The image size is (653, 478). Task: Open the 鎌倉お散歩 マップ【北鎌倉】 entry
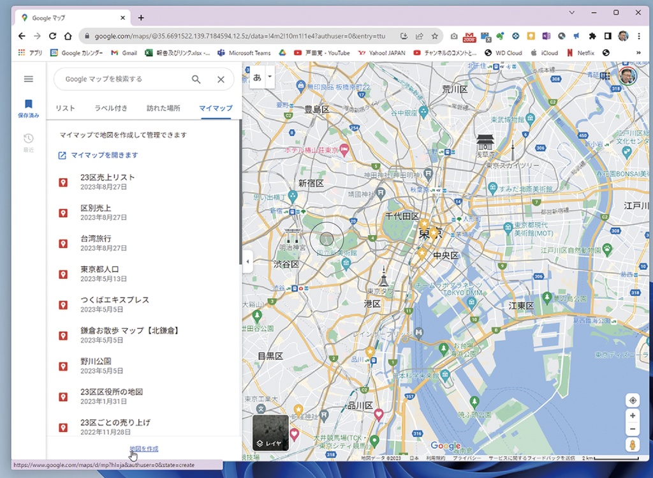point(143,335)
